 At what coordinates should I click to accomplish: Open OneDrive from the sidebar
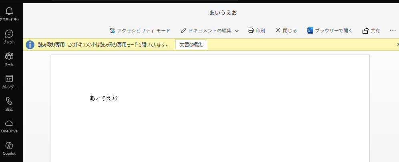point(10,126)
